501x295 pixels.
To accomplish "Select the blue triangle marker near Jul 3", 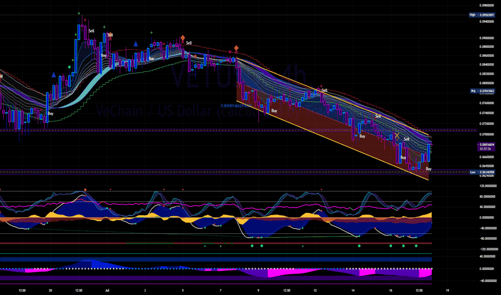I will [x=136, y=43].
